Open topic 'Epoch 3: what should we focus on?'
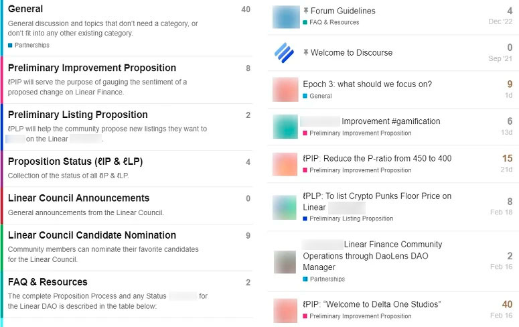This screenshot has width=519, height=327. (367, 84)
